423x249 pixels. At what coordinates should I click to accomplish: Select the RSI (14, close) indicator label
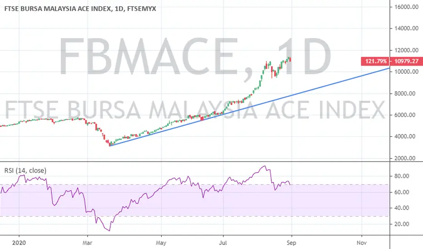[25, 170]
